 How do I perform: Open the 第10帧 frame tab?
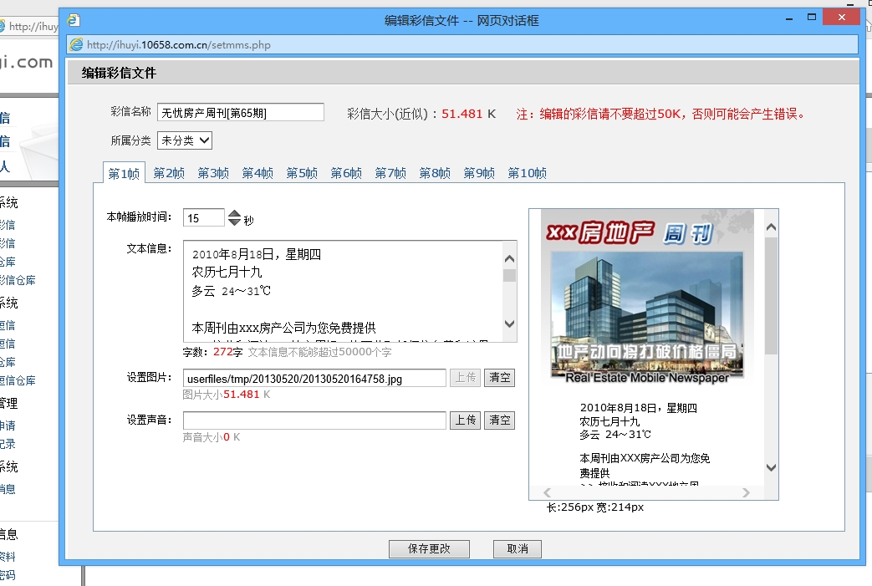click(527, 173)
